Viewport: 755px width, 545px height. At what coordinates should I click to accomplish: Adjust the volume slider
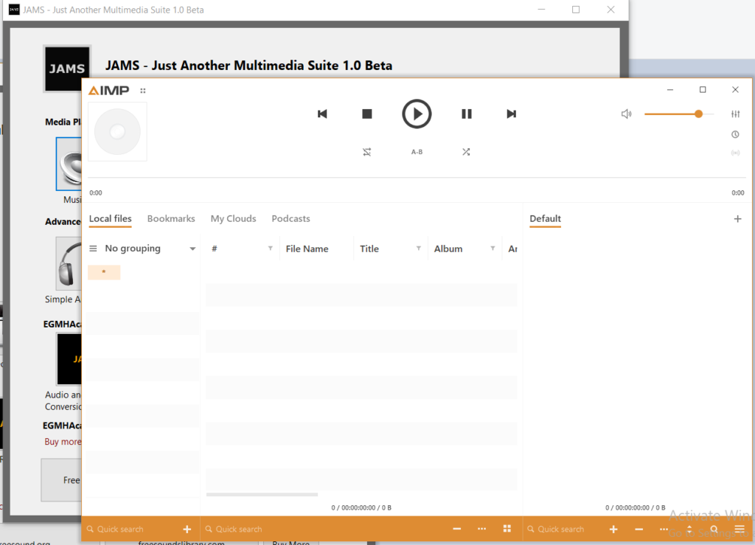679,114
